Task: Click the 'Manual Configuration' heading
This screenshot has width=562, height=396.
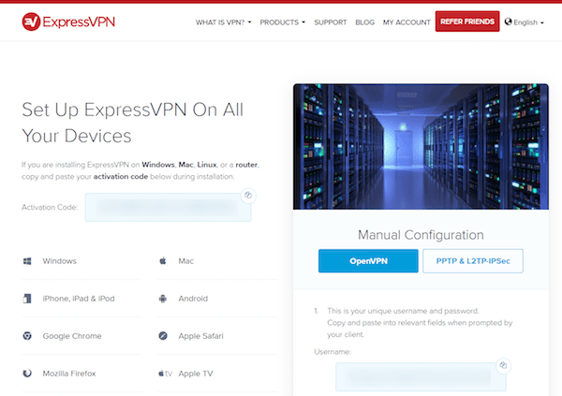Action: (421, 235)
